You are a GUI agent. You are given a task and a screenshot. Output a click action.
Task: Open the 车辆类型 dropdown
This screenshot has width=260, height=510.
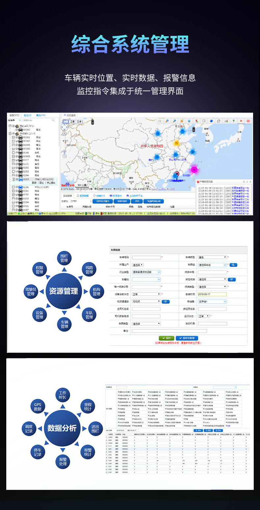coord(146,324)
